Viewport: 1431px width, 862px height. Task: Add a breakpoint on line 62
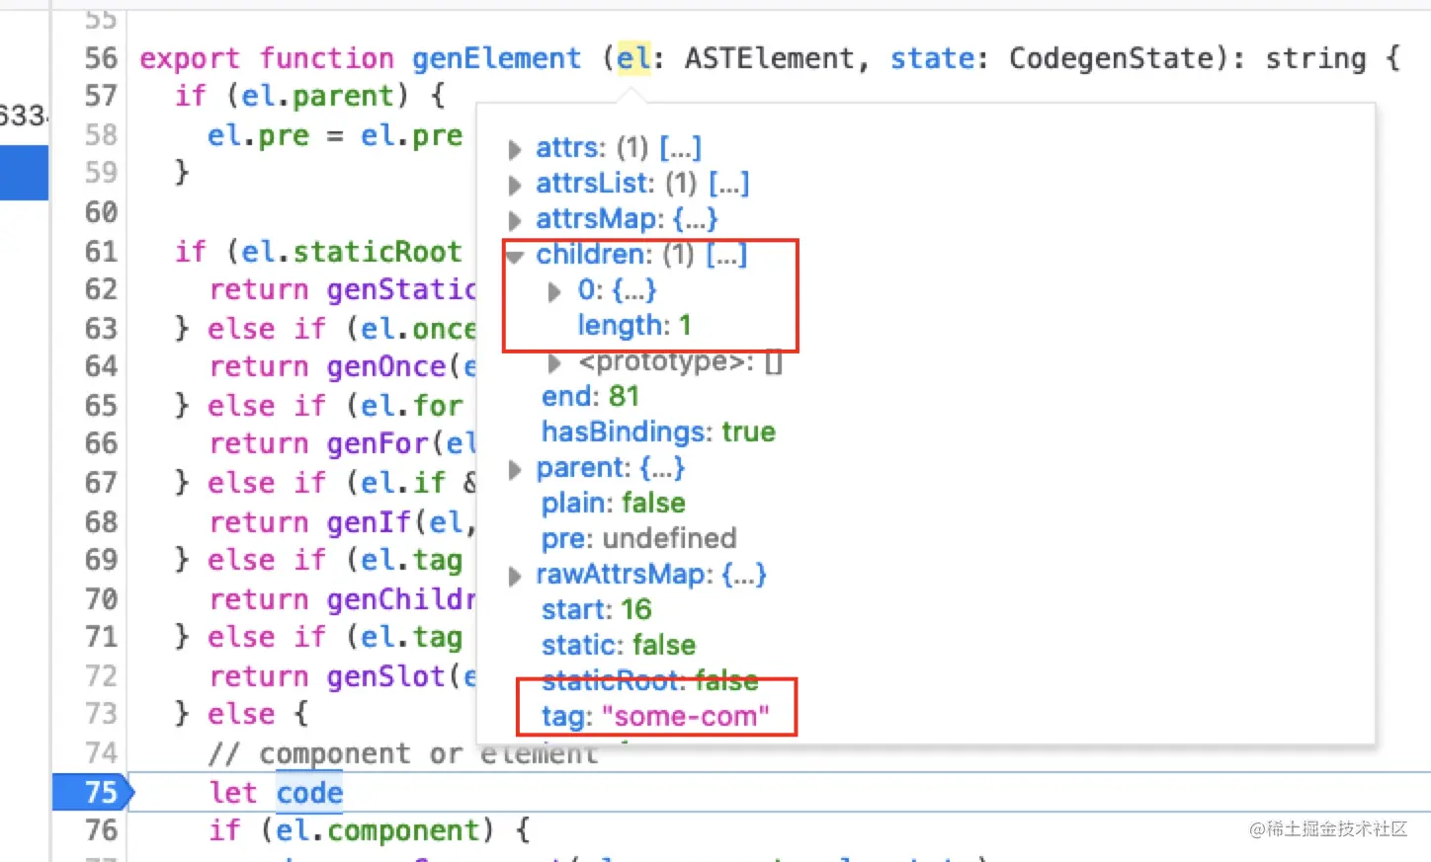(100, 289)
